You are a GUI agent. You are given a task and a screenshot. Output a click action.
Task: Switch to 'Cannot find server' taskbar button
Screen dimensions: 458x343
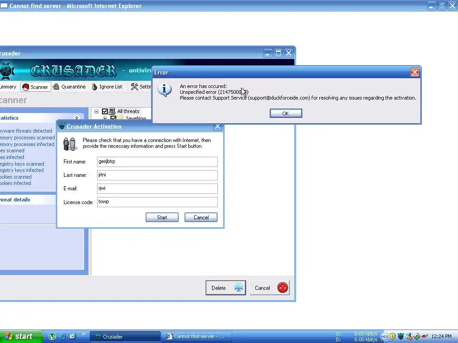tap(197, 337)
